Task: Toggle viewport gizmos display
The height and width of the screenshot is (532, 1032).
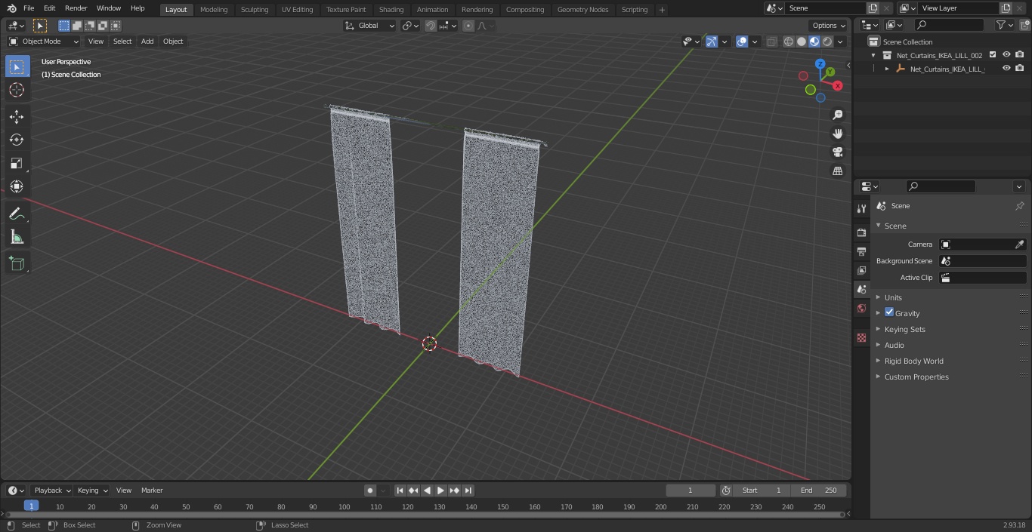Action: 712,42
